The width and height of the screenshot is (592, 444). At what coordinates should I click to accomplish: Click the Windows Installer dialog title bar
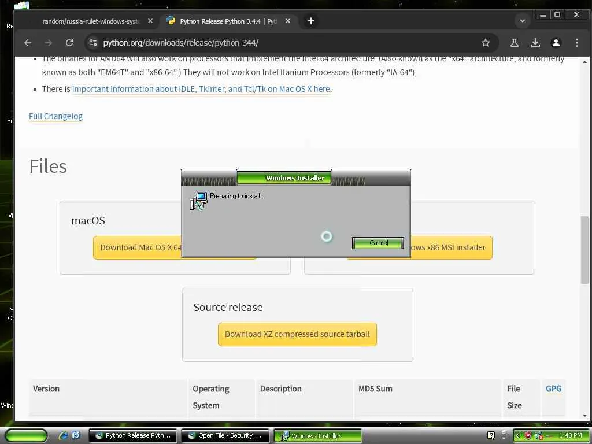295,177
